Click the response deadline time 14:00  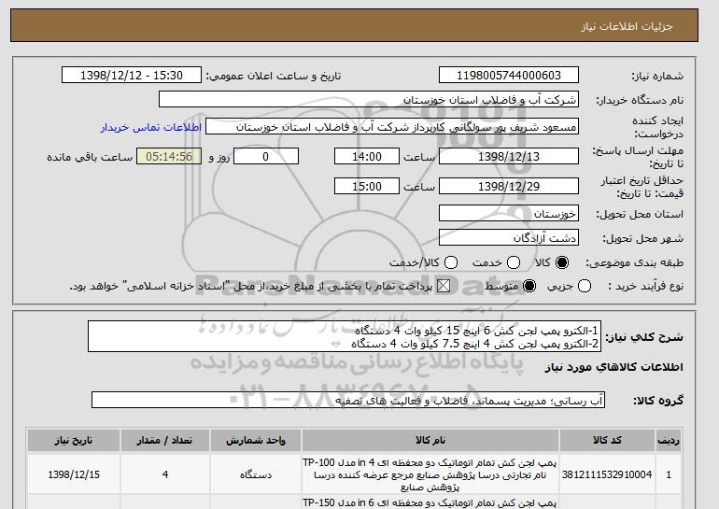[x=367, y=156]
